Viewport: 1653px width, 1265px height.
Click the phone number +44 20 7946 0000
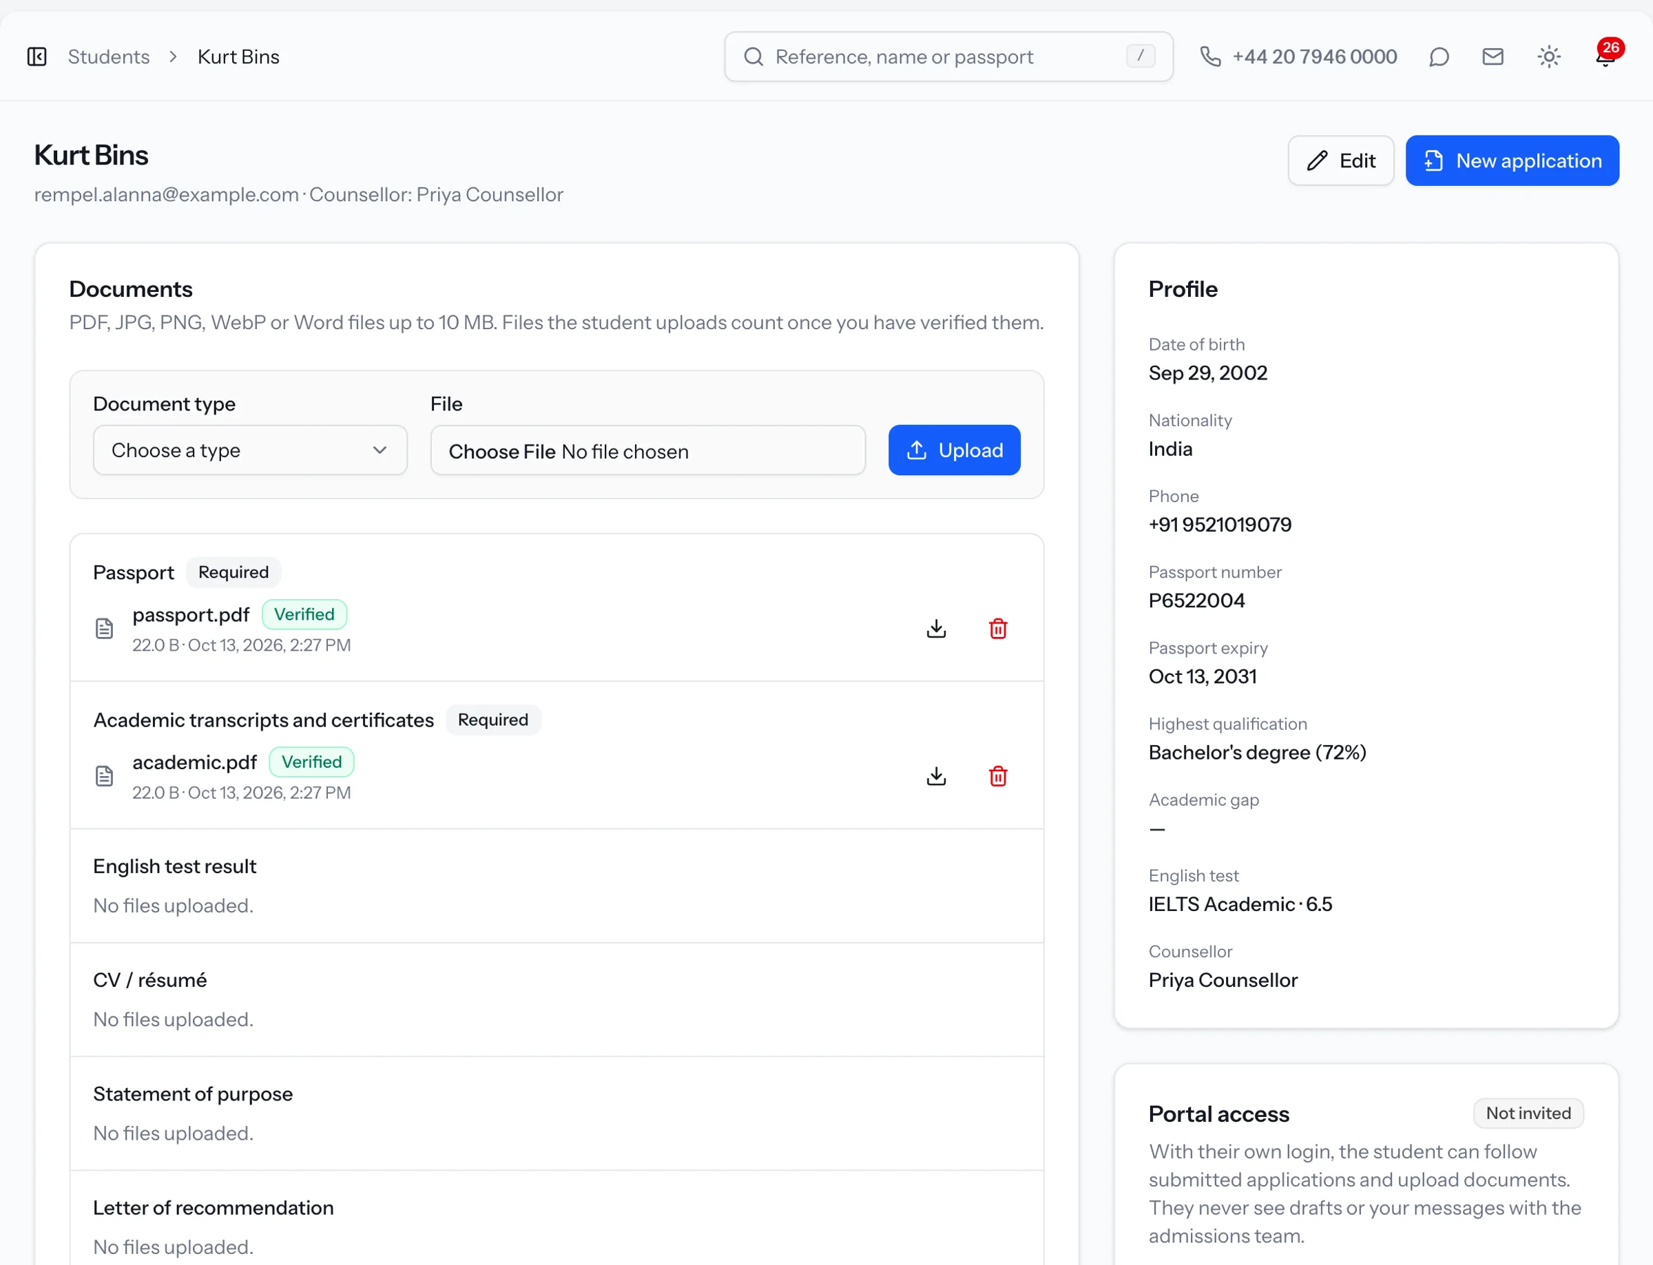(x=1314, y=56)
